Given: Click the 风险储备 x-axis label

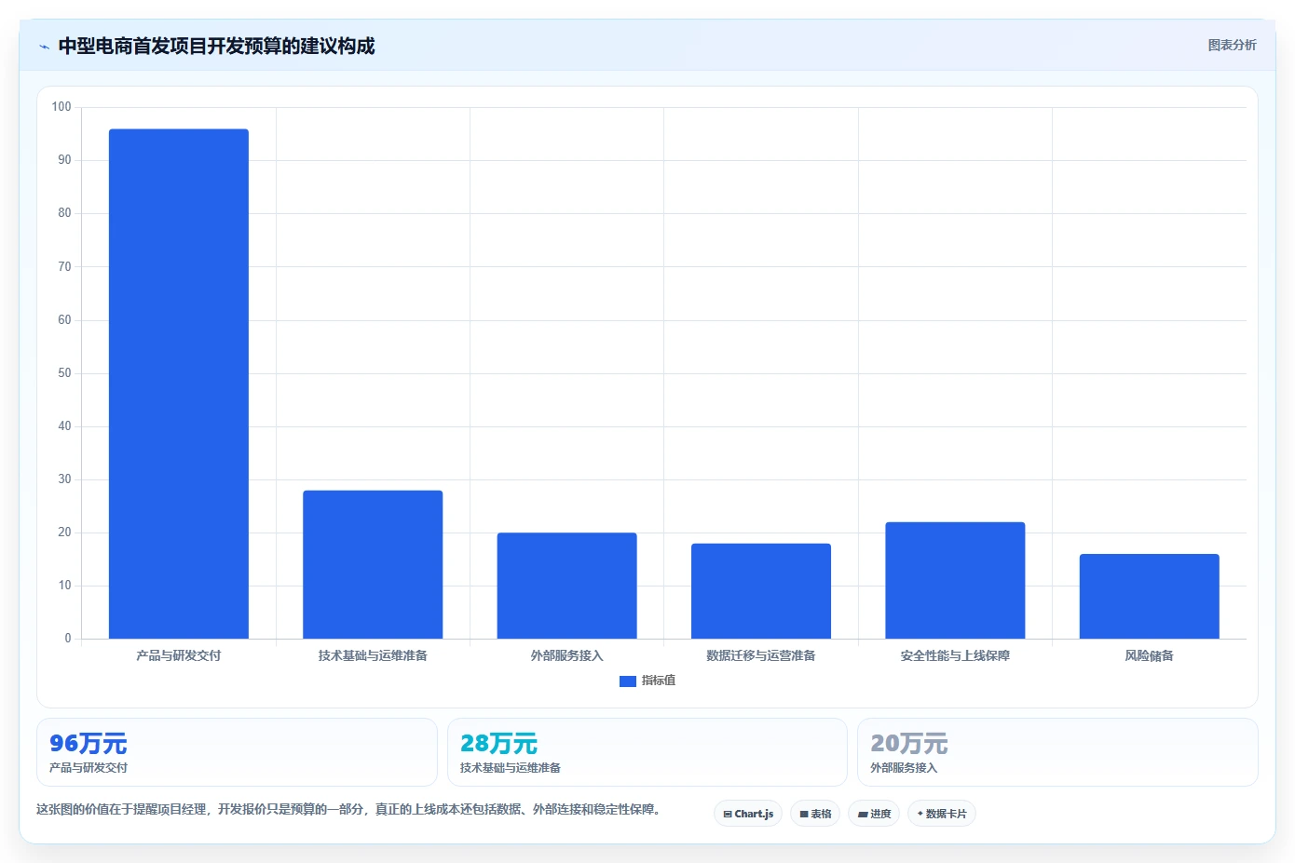Looking at the screenshot, I should coord(1150,655).
